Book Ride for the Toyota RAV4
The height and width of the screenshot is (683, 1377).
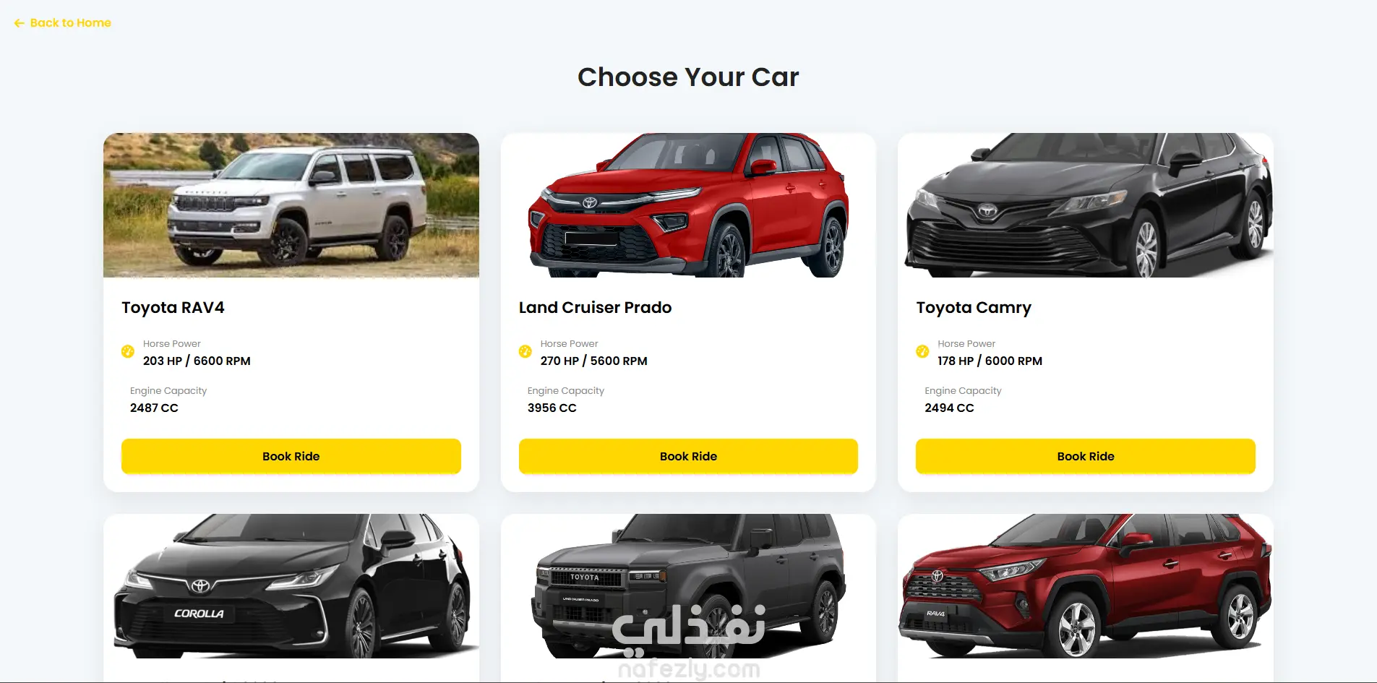pos(291,456)
